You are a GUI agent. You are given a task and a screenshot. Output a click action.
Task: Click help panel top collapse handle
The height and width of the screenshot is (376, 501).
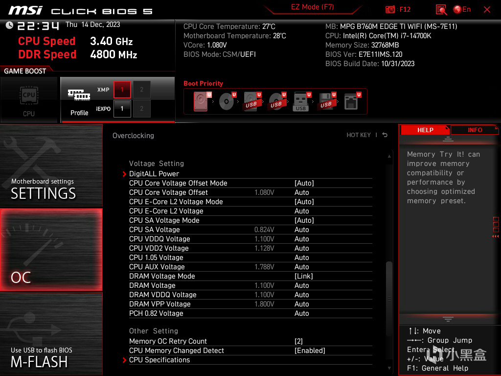[448, 139]
